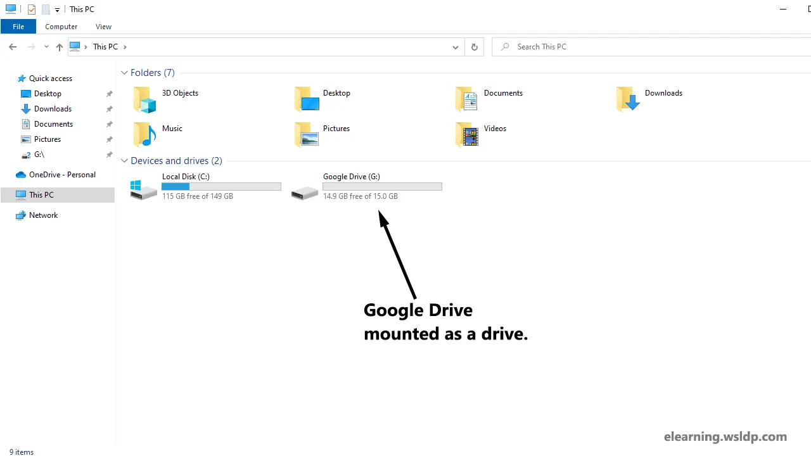Image resolution: width=811 pixels, height=456 pixels.
Task: Open Recent locations dropdown arrow
Action: coord(46,47)
